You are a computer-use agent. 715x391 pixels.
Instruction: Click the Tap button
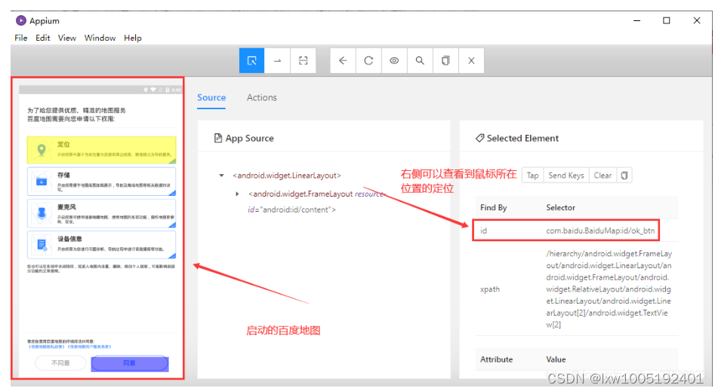coord(532,176)
